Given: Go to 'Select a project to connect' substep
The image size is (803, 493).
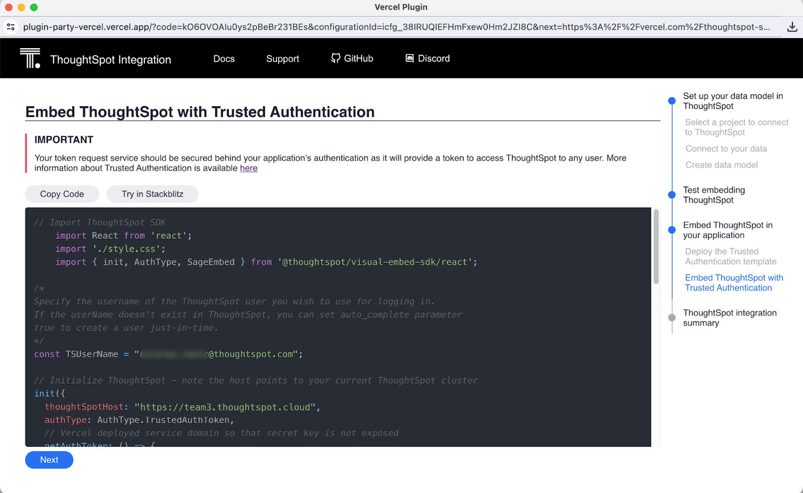Looking at the screenshot, I should pyautogui.click(x=736, y=127).
